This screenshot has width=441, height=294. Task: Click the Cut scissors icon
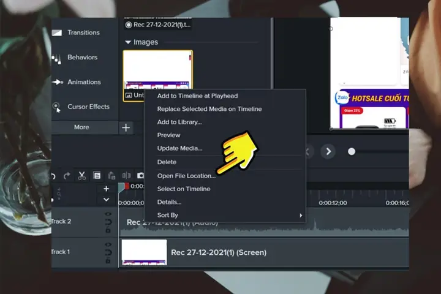82,176
